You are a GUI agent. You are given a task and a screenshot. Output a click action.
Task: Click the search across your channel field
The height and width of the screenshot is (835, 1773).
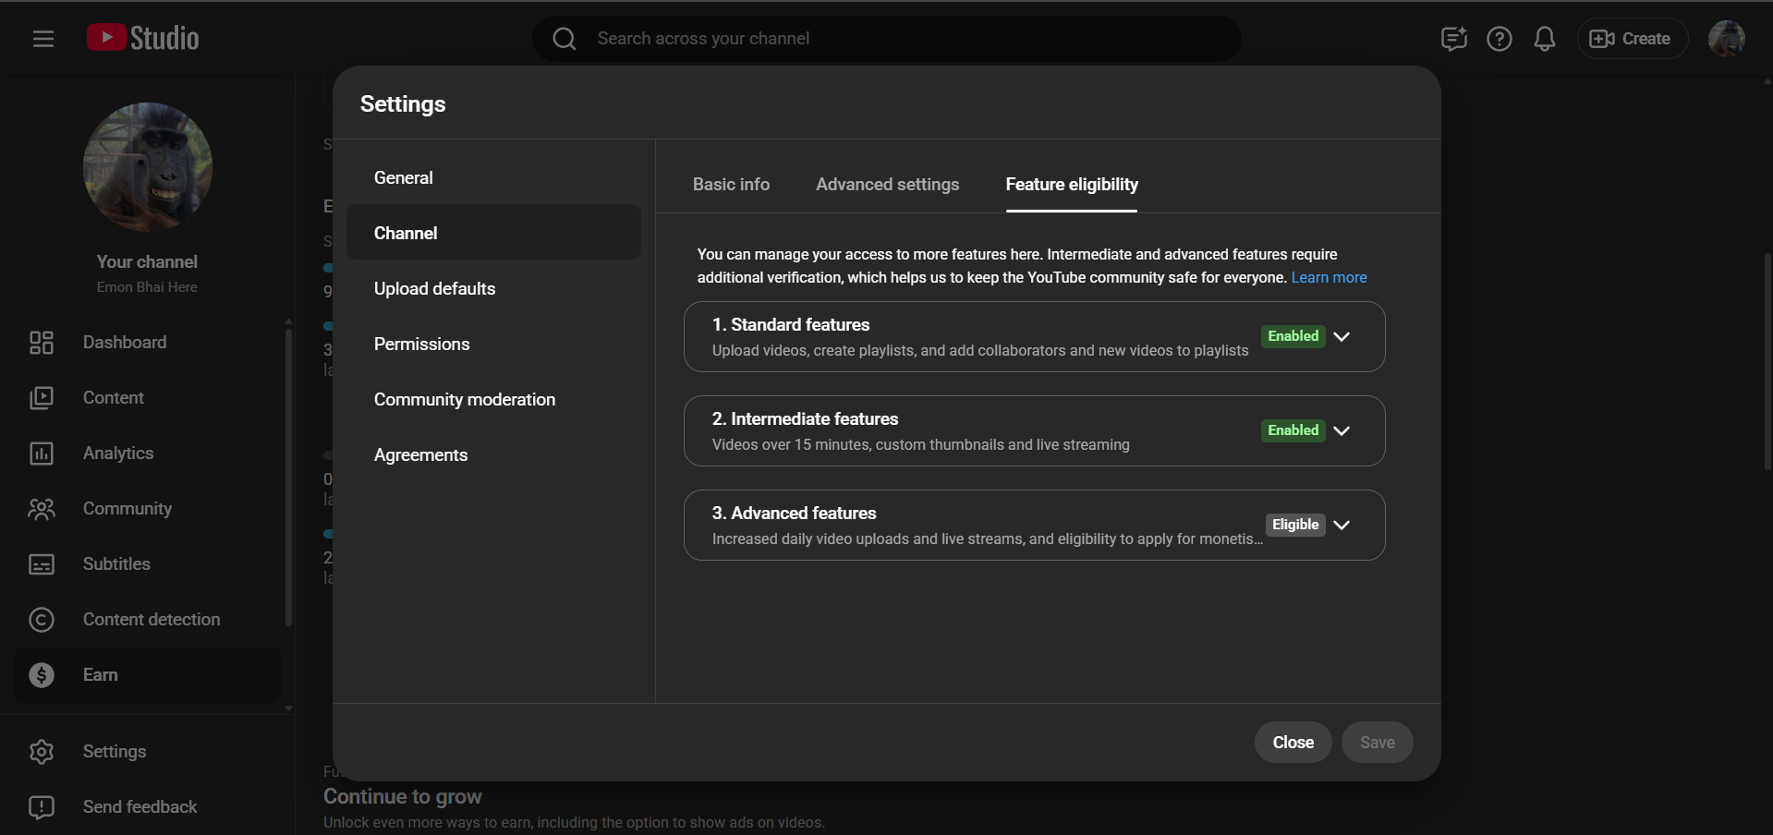pyautogui.click(x=887, y=39)
